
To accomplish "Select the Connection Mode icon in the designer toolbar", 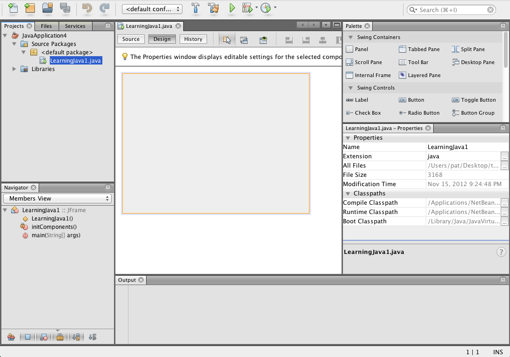I will coord(244,40).
